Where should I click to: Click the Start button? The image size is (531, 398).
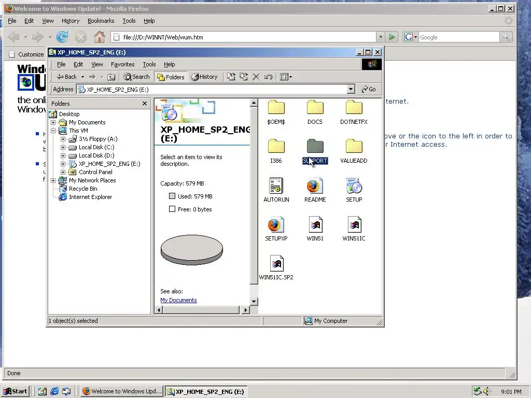16,391
